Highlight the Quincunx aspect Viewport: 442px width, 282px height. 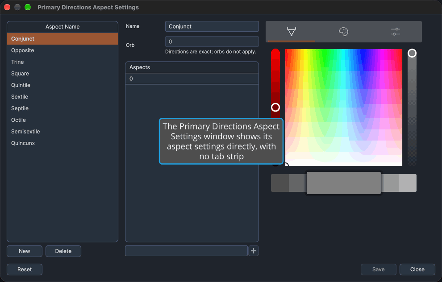(x=63, y=143)
